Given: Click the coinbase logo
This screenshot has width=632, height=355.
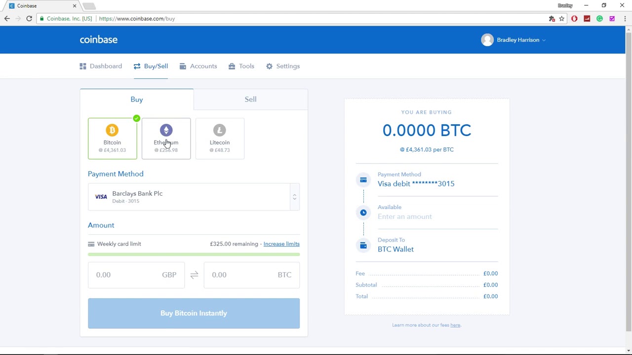Looking at the screenshot, I should pos(99,39).
